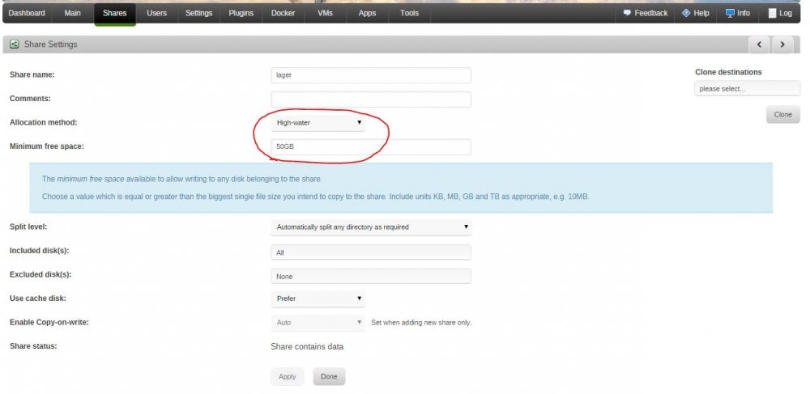This screenshot has height=394, width=810.
Task: Click the Clone destinations heading
Action: [728, 72]
